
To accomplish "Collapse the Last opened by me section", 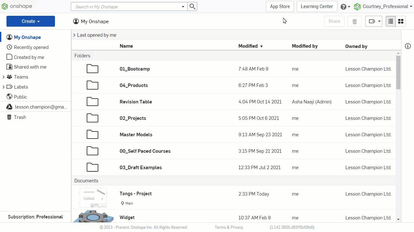I will click(74, 35).
